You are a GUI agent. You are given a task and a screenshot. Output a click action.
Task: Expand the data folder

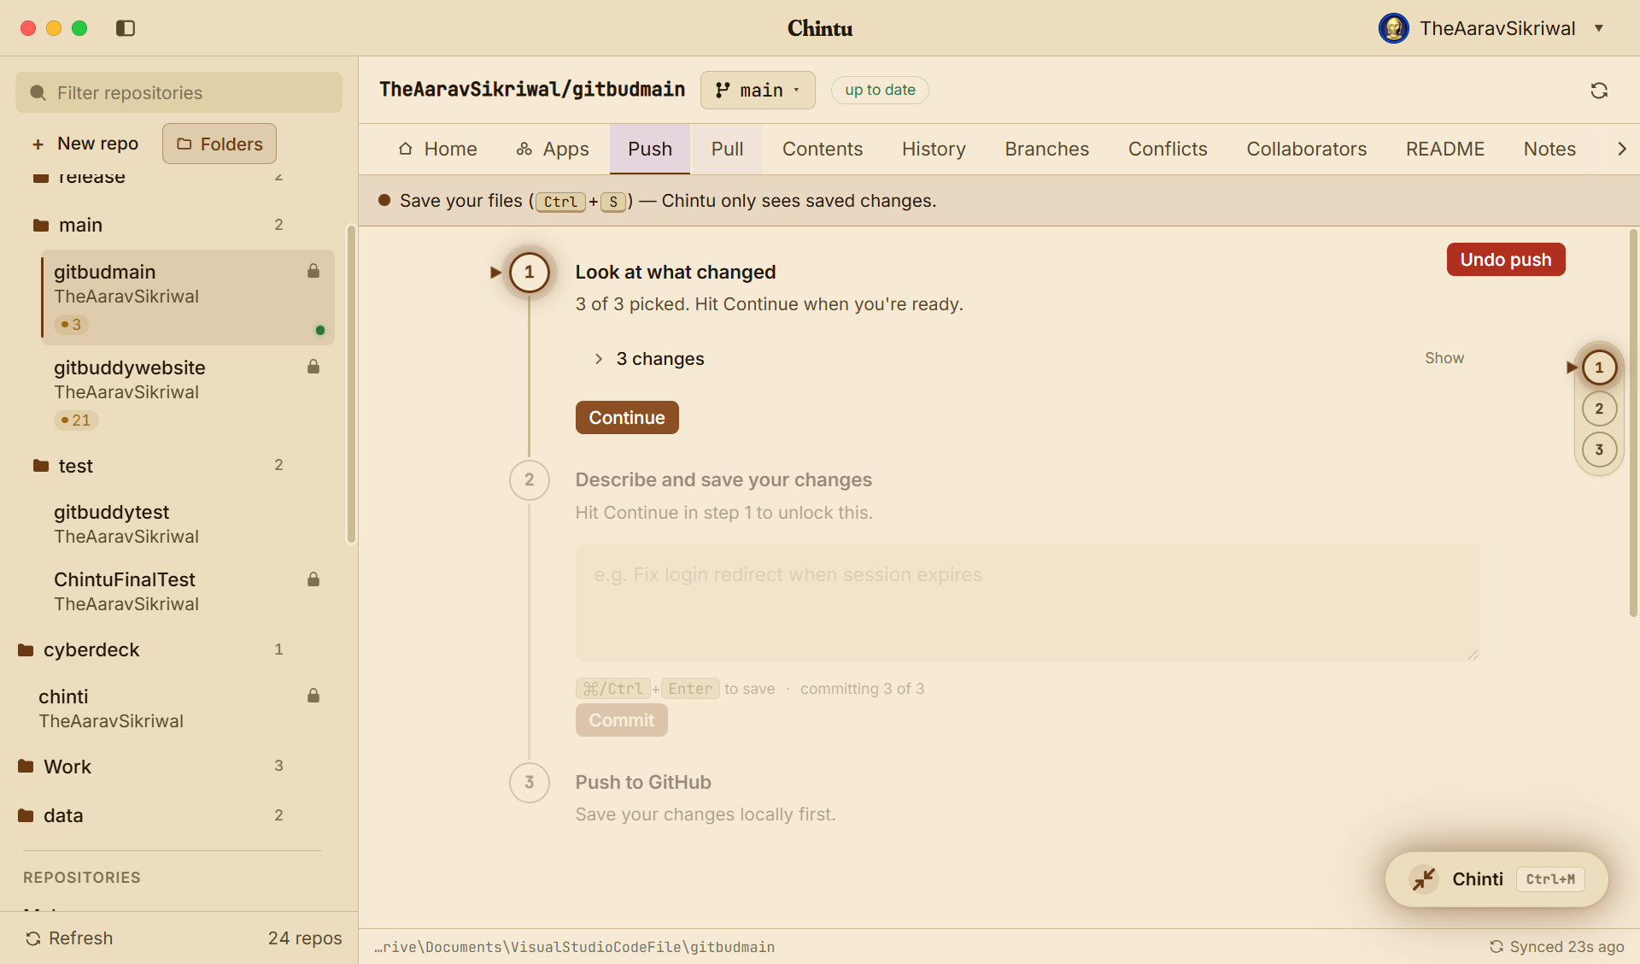click(151, 815)
